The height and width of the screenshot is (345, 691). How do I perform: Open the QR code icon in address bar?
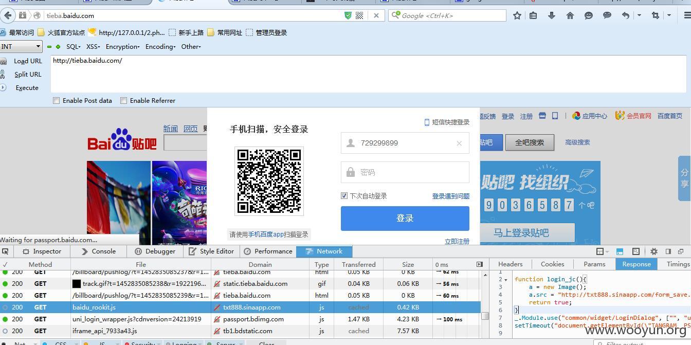point(359,15)
